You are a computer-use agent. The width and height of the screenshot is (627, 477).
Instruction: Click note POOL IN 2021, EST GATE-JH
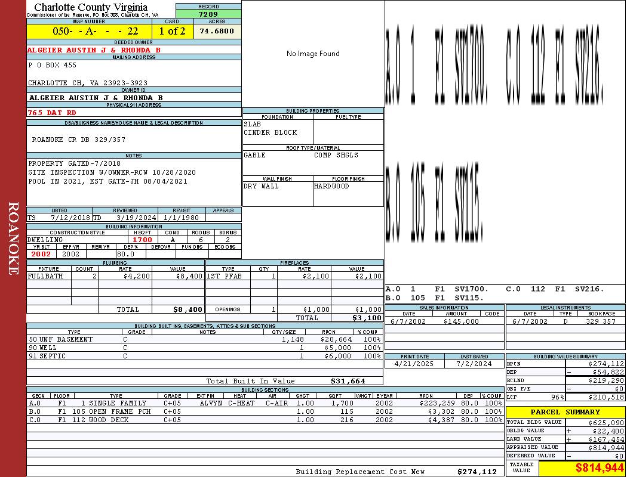point(107,181)
